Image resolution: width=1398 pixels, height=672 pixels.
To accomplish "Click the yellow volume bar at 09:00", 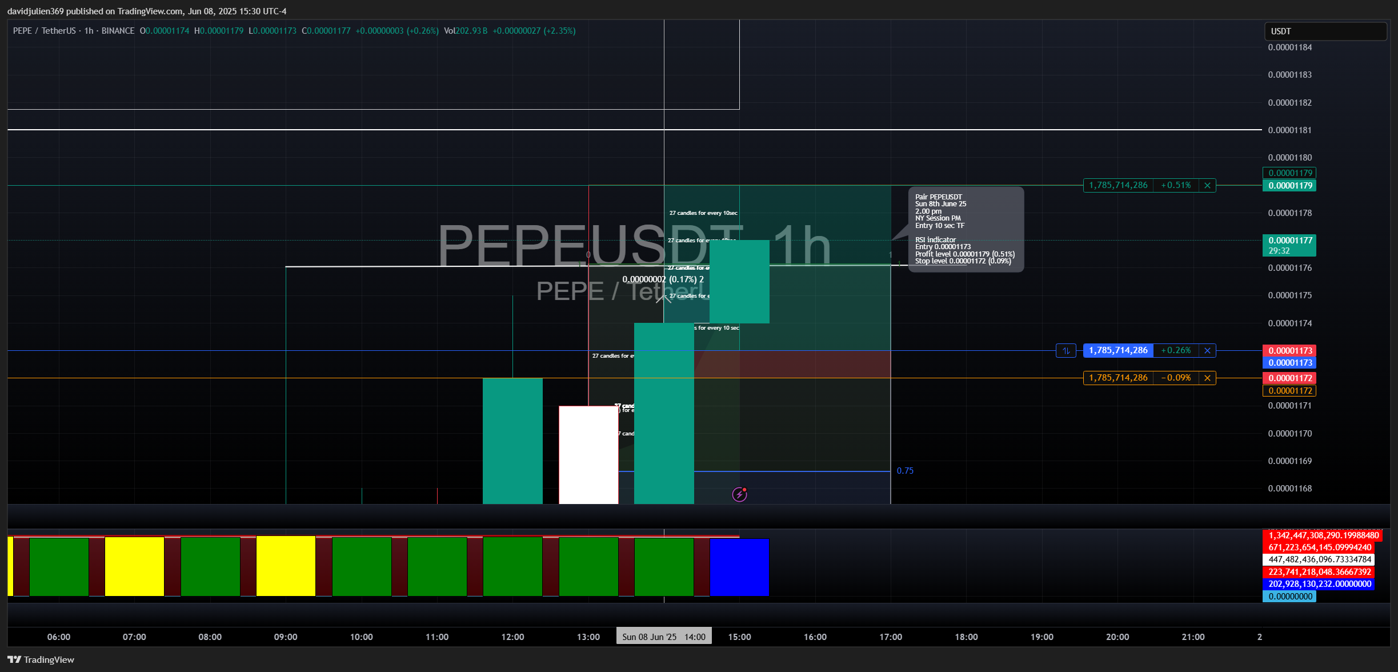I will click(286, 566).
